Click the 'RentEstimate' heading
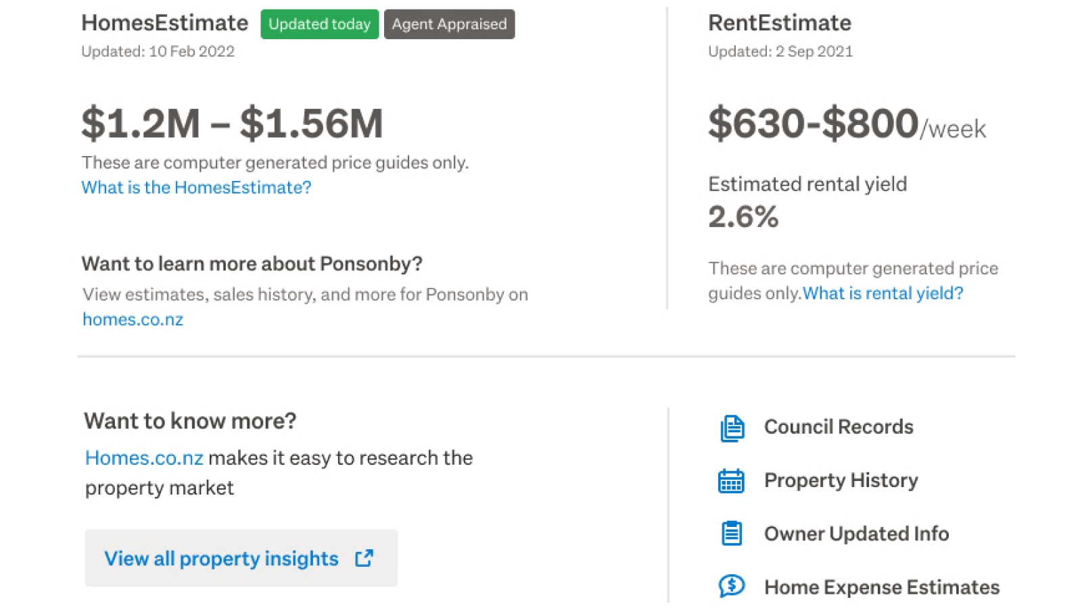1082x608 pixels. point(780,23)
